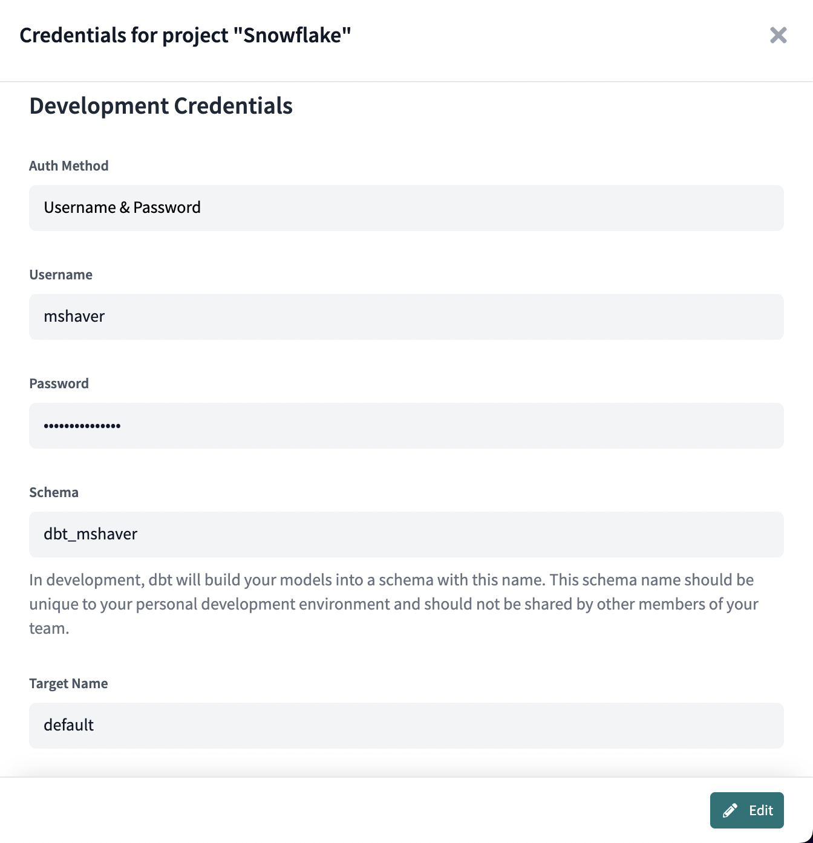813x843 pixels.
Task: Select the Schema field showing dbt_mshaver
Action: pyautogui.click(x=406, y=534)
